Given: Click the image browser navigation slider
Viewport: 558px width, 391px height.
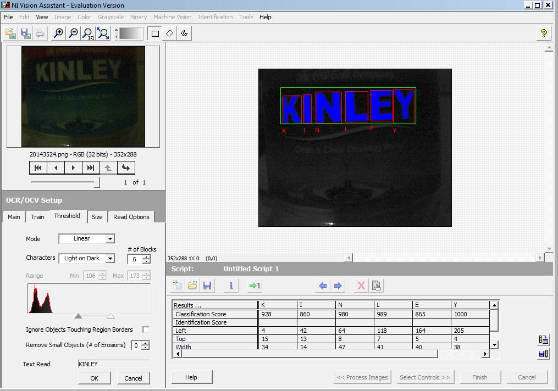Looking at the screenshot, I should pyautogui.click(x=97, y=182).
